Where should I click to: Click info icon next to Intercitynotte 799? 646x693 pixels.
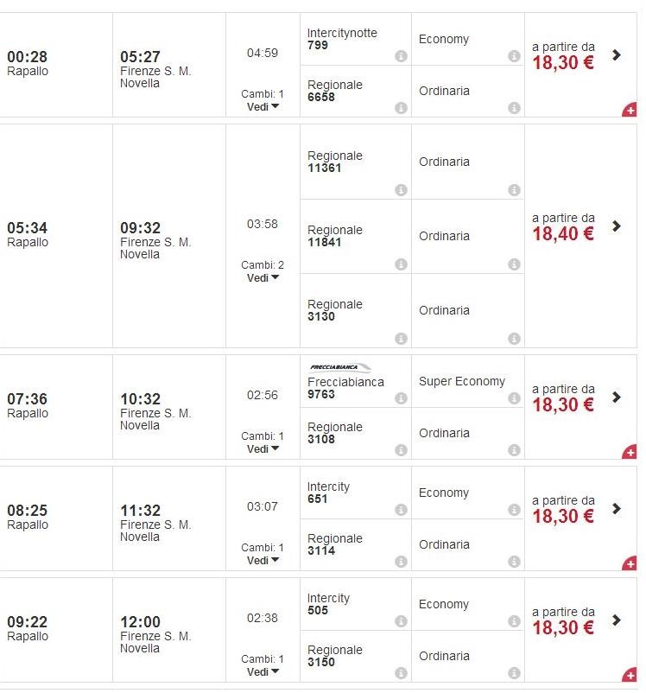401,56
